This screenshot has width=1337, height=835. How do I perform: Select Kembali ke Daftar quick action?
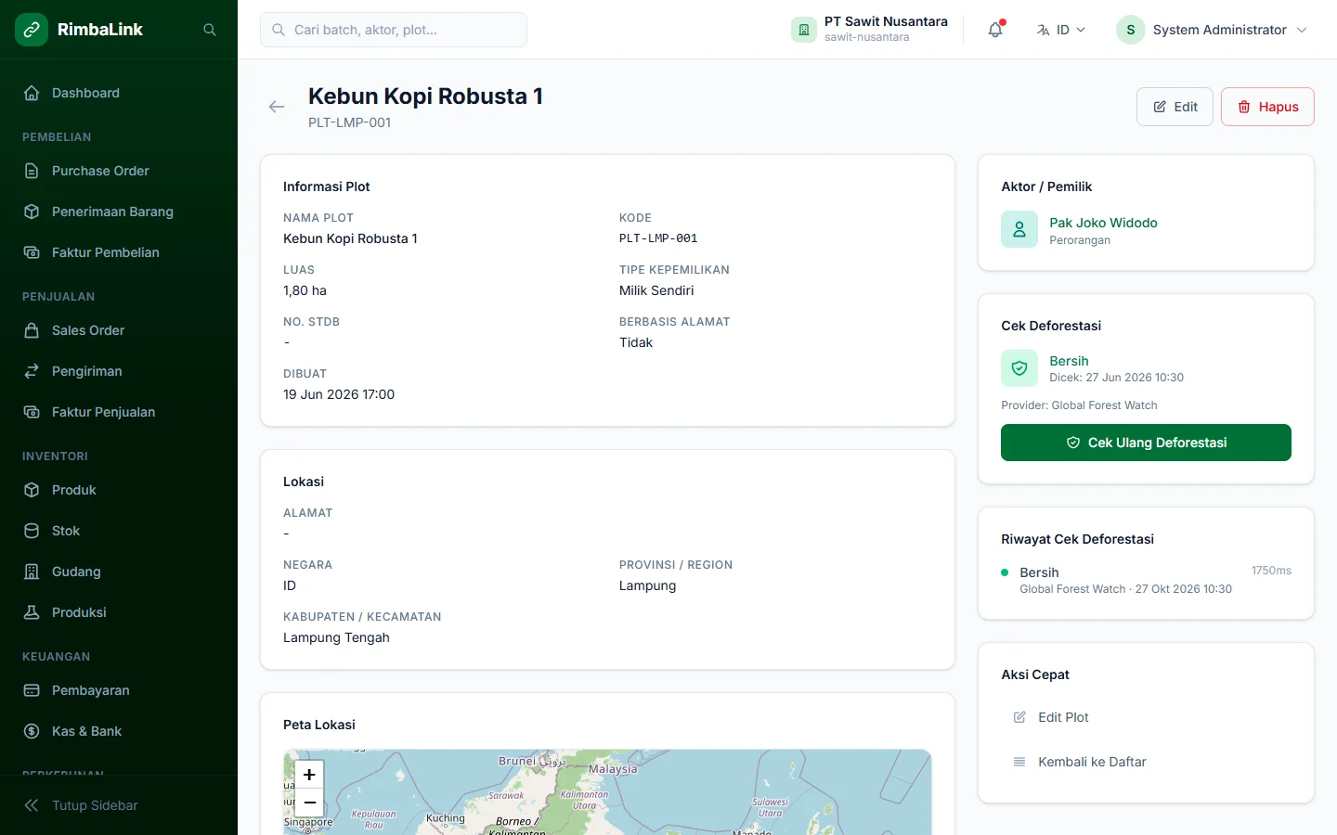(1146, 762)
